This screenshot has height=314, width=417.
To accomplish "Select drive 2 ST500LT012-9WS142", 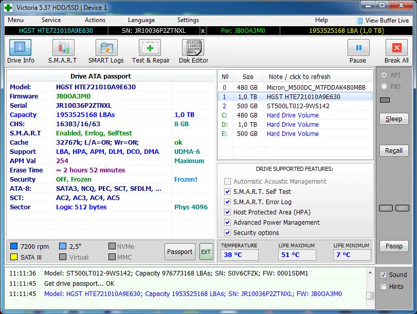I will pyautogui.click(x=295, y=106).
